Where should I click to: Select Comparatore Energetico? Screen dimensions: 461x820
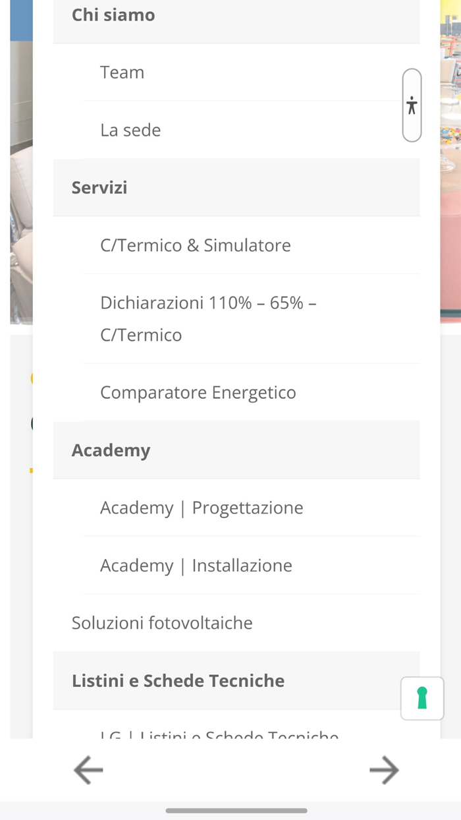coord(198,392)
